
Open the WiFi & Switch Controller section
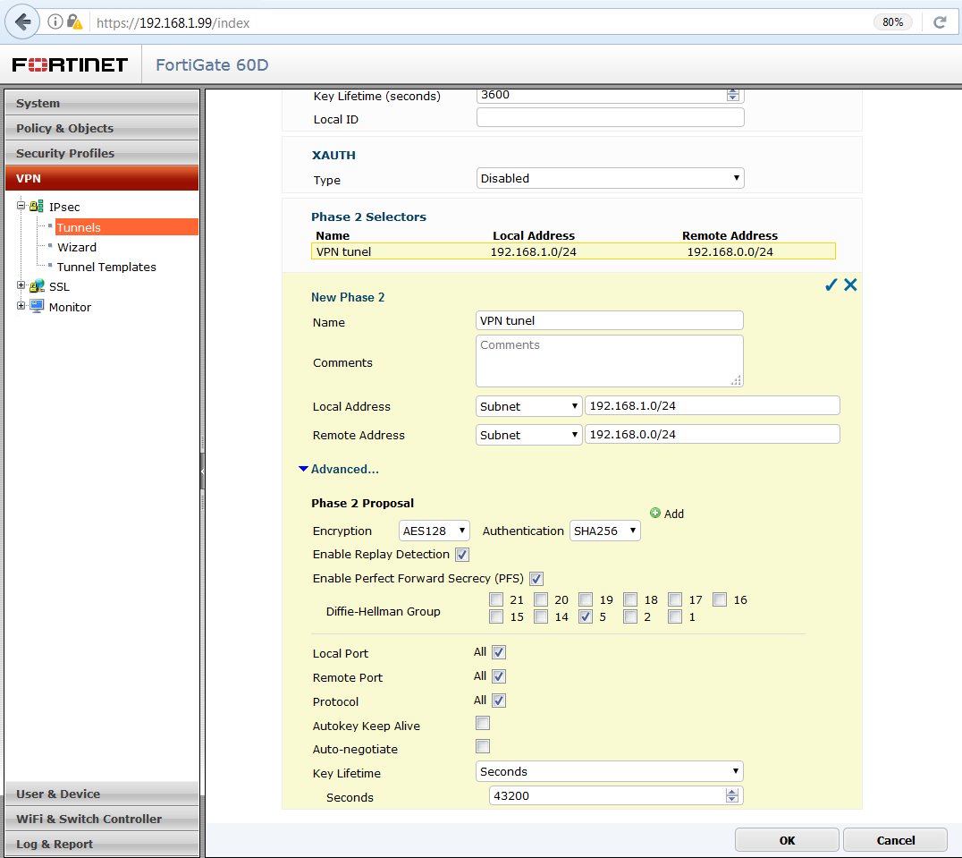(x=102, y=819)
